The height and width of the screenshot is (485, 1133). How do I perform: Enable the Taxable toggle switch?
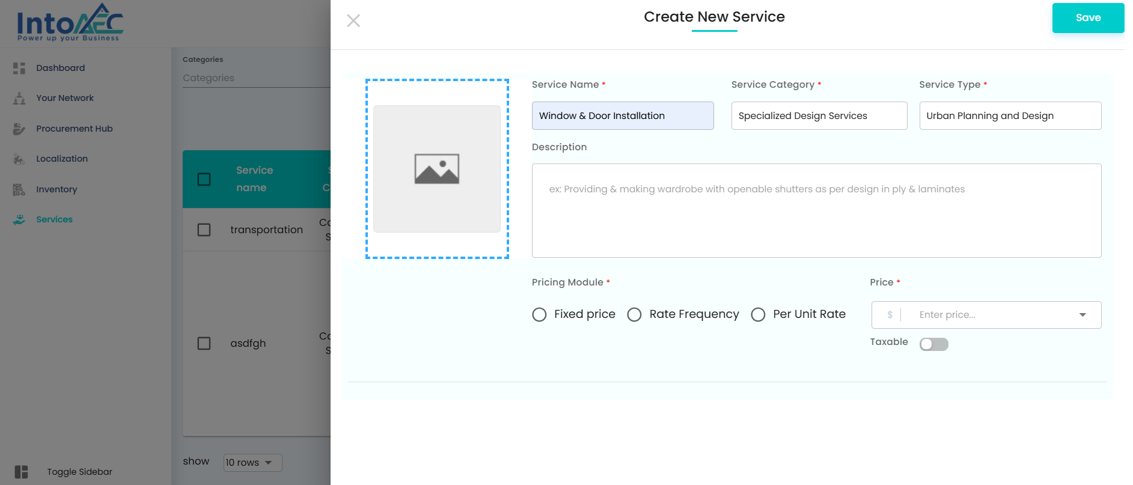[933, 344]
